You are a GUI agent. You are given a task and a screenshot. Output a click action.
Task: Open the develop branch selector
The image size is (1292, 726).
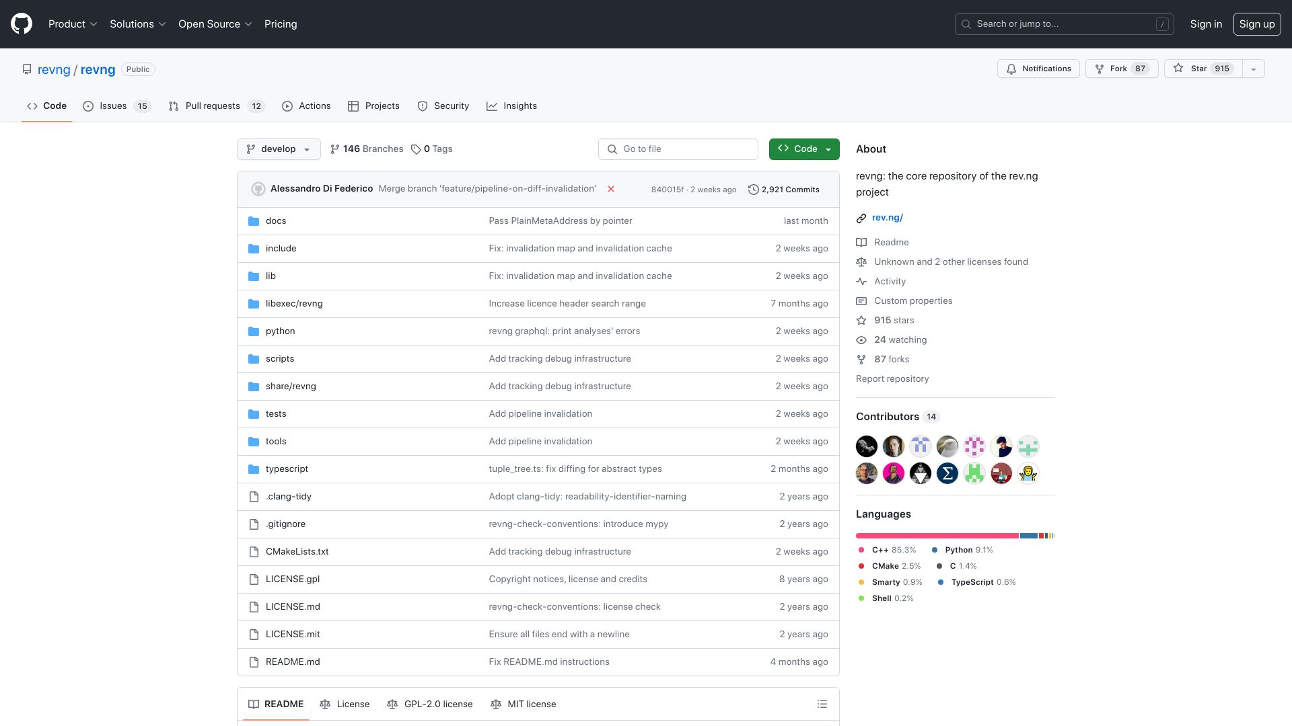pos(279,149)
